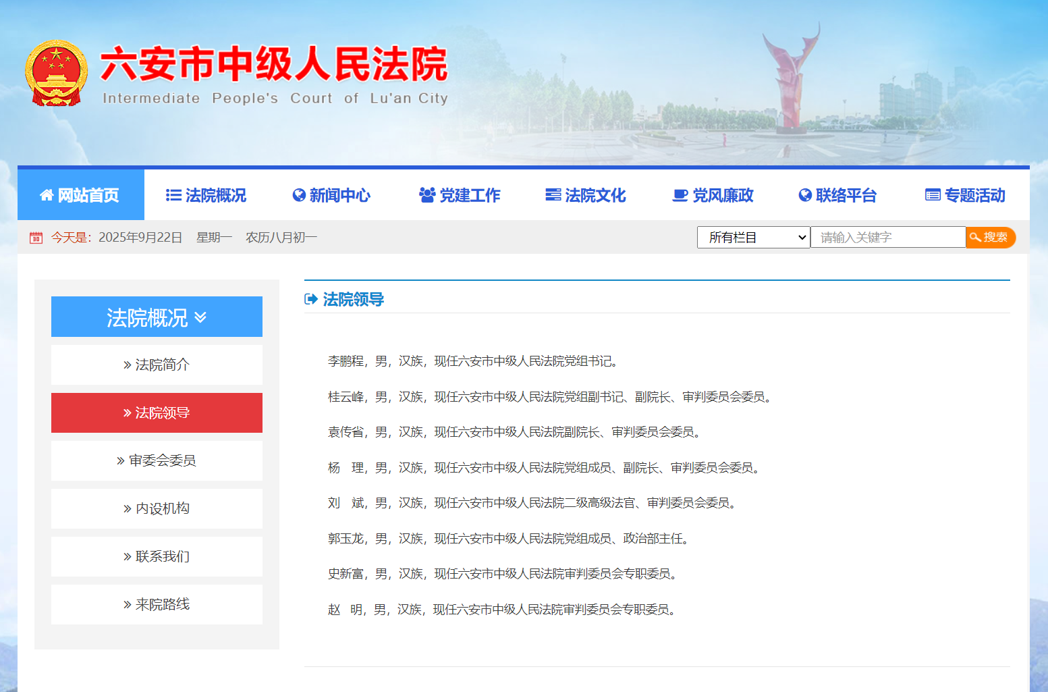Click the booklet icon beside 专题活动
The width and height of the screenshot is (1048, 692).
931,194
